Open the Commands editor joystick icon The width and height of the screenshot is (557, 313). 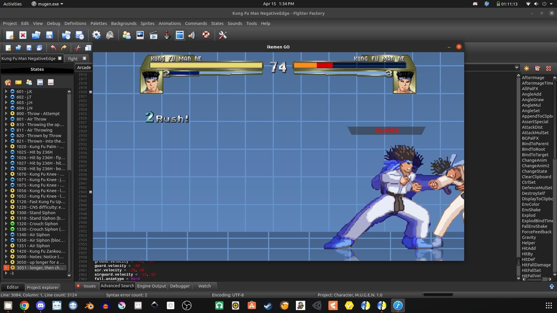(167, 35)
